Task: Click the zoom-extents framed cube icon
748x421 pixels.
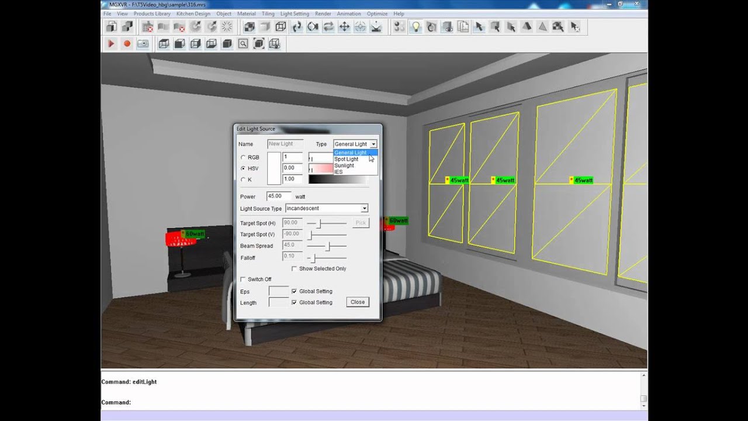Action: [x=258, y=43]
